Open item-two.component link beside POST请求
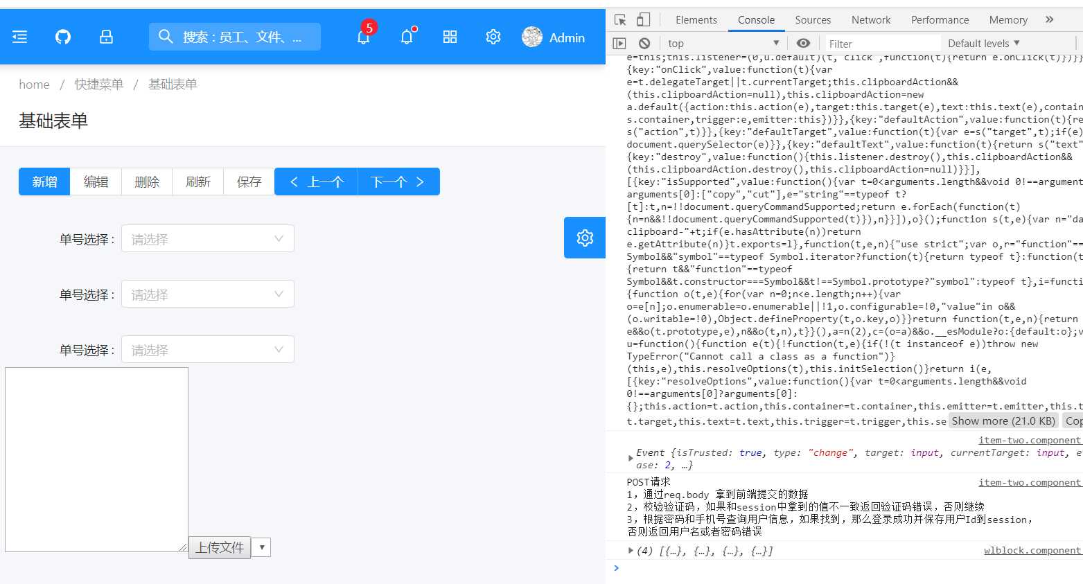This screenshot has width=1083, height=584. click(x=1029, y=482)
